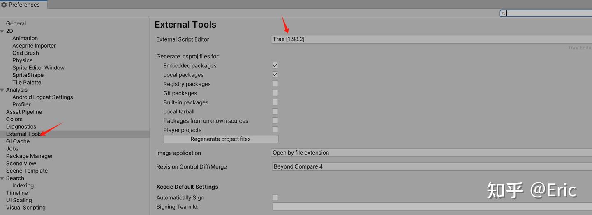Collapse the Search section triangle
The width and height of the screenshot is (592, 215).
(2, 178)
